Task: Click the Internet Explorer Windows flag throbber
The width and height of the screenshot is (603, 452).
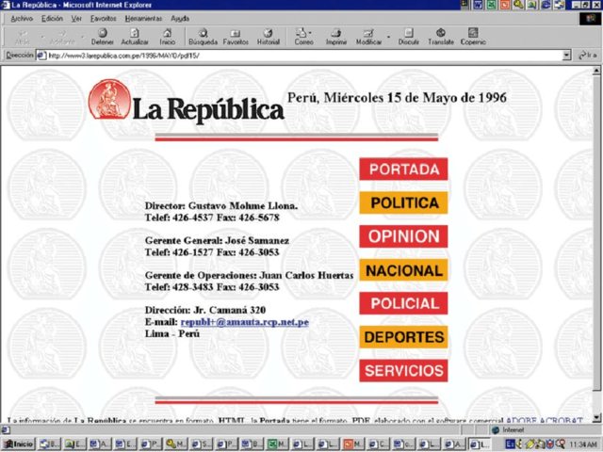Action: pyautogui.click(x=590, y=19)
